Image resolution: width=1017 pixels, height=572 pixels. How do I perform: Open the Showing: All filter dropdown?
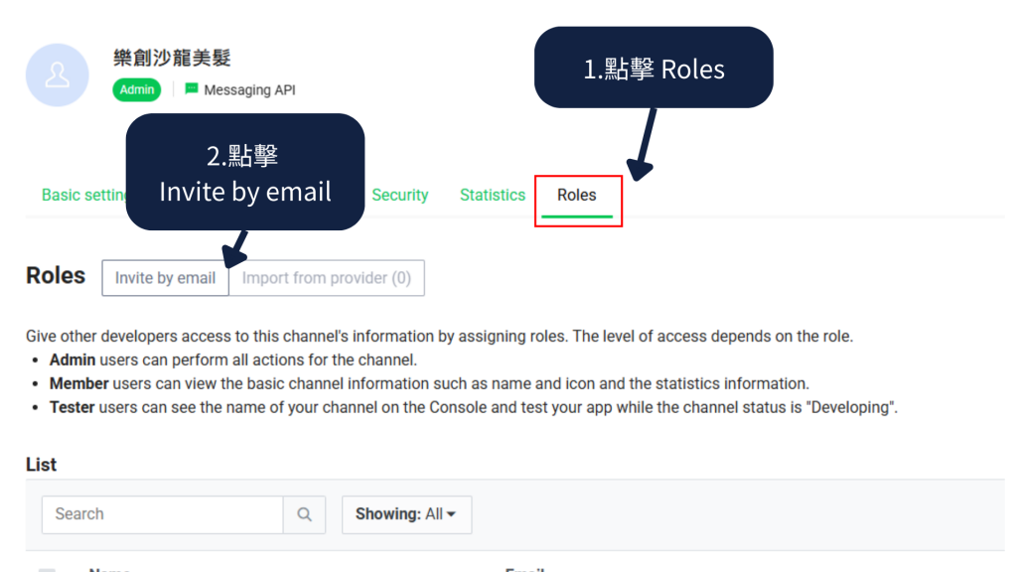click(406, 514)
